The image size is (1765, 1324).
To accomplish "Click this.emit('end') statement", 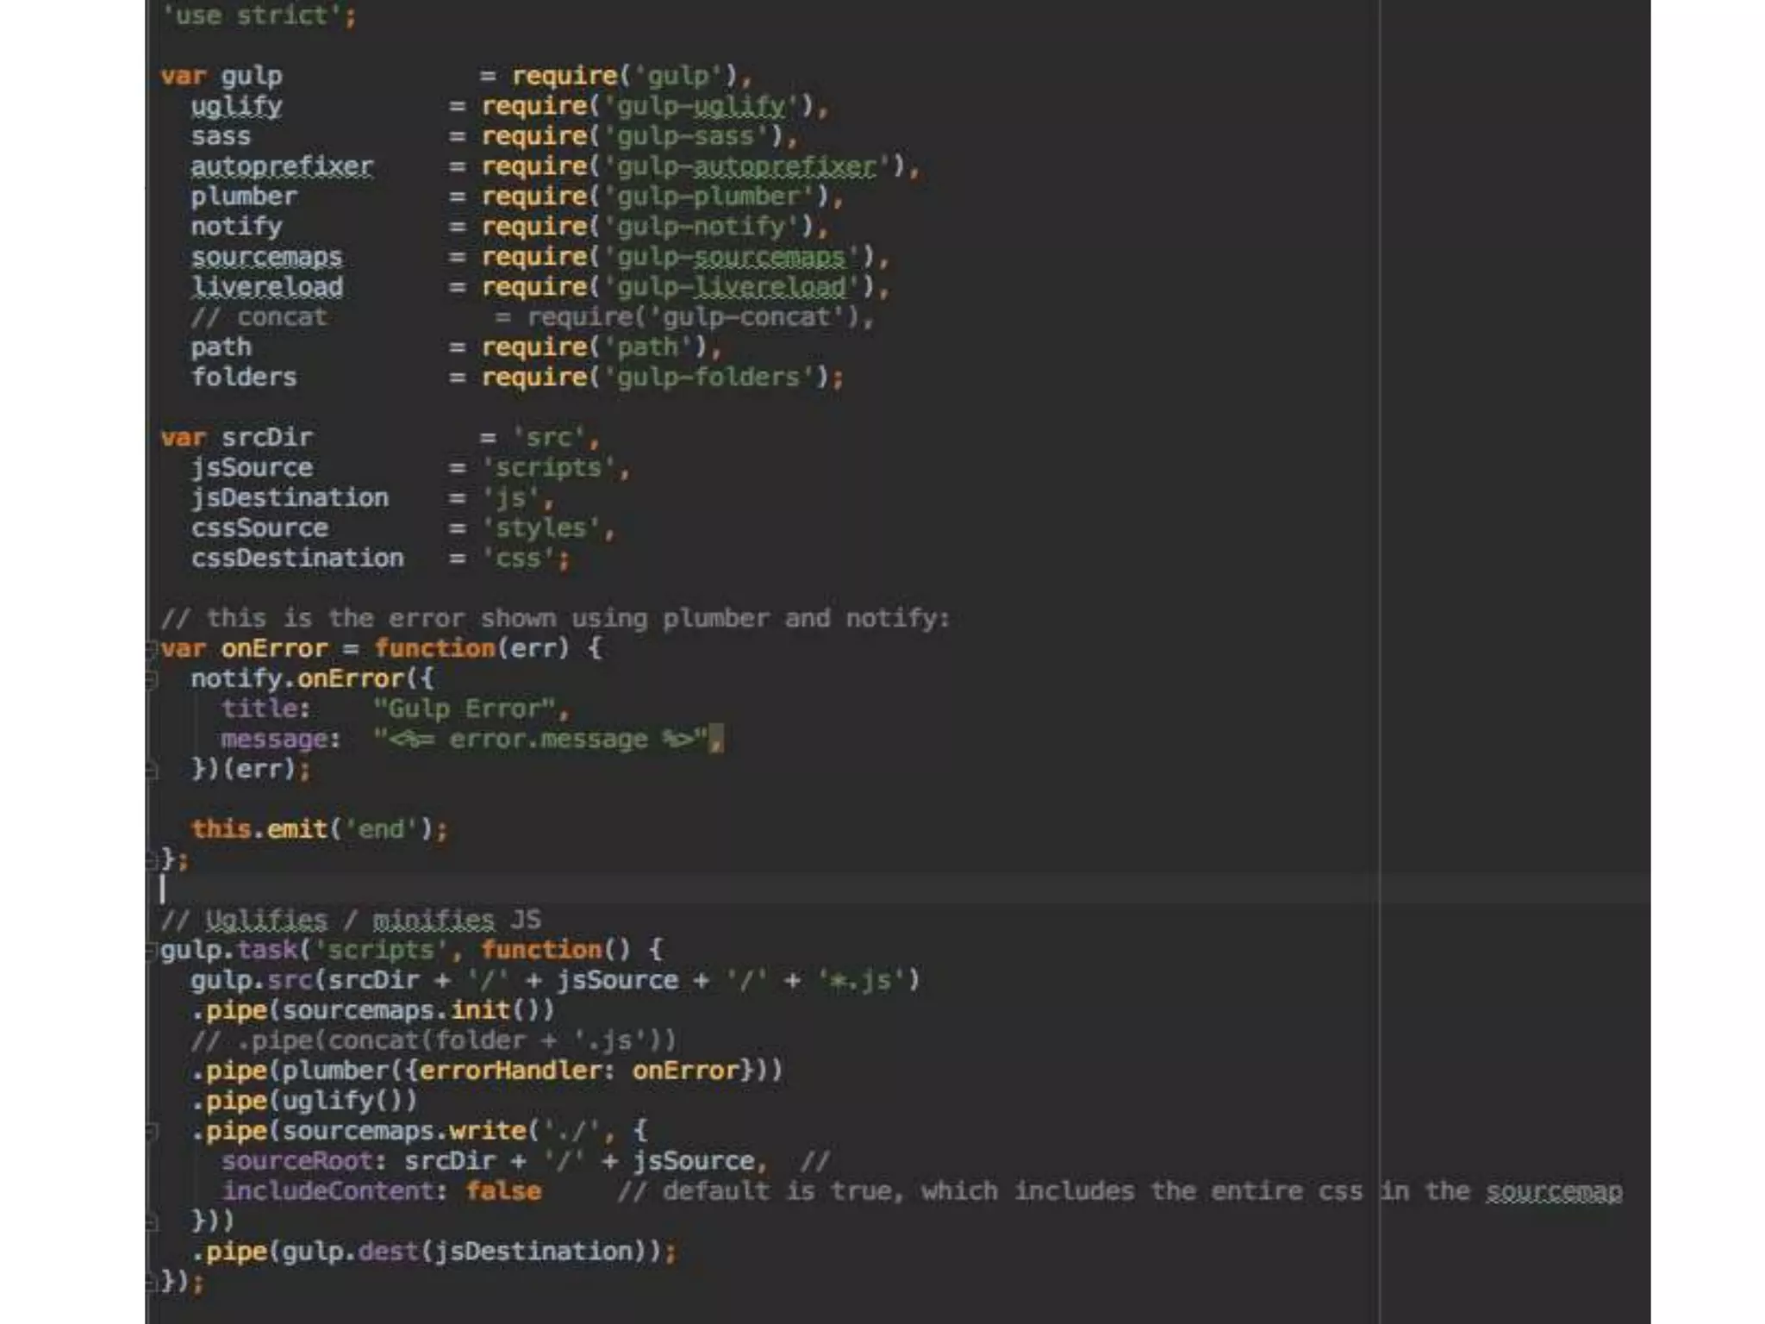I will pyautogui.click(x=320, y=830).
